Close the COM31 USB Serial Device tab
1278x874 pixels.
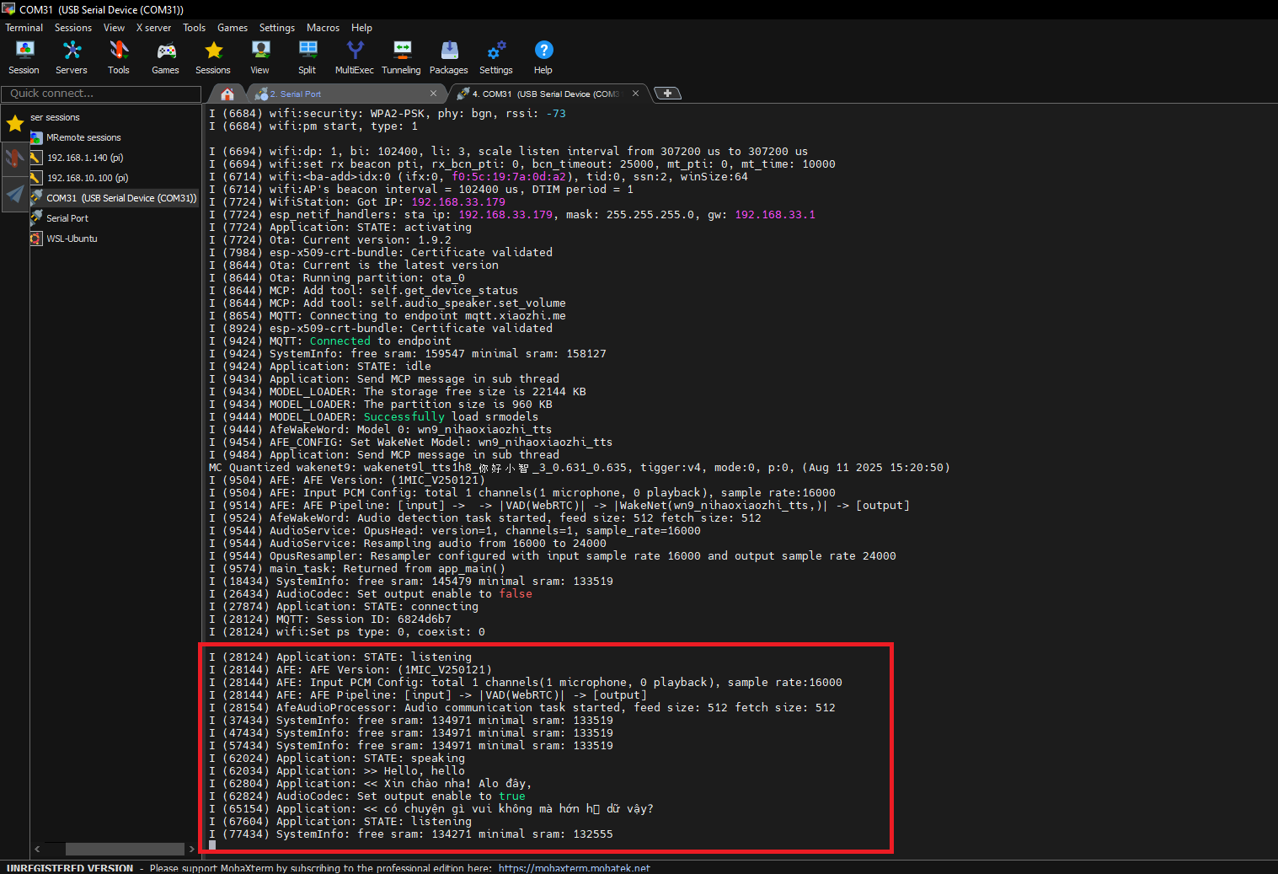click(635, 94)
